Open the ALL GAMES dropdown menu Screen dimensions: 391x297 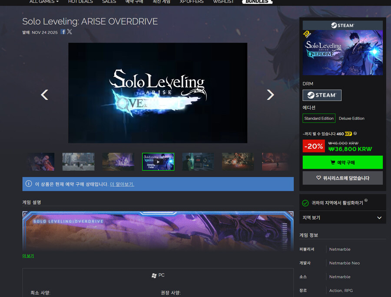point(43,2)
